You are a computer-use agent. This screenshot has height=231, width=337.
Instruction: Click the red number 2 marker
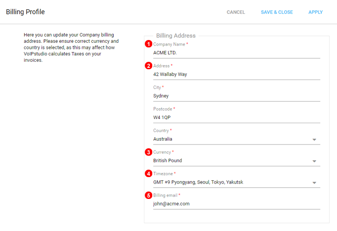pos(149,66)
